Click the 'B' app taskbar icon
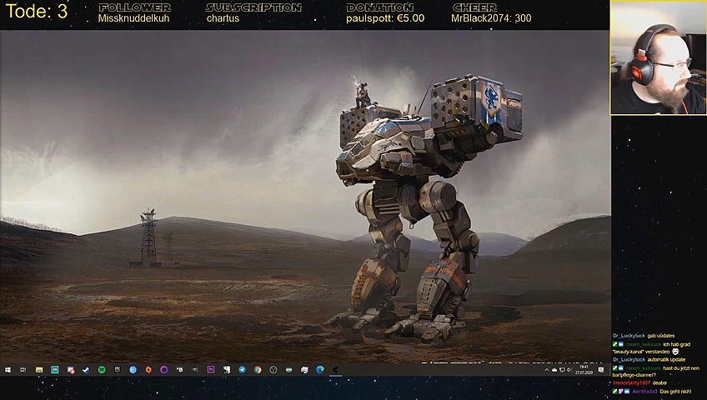Image resolution: width=707 pixels, height=400 pixels. point(179,370)
